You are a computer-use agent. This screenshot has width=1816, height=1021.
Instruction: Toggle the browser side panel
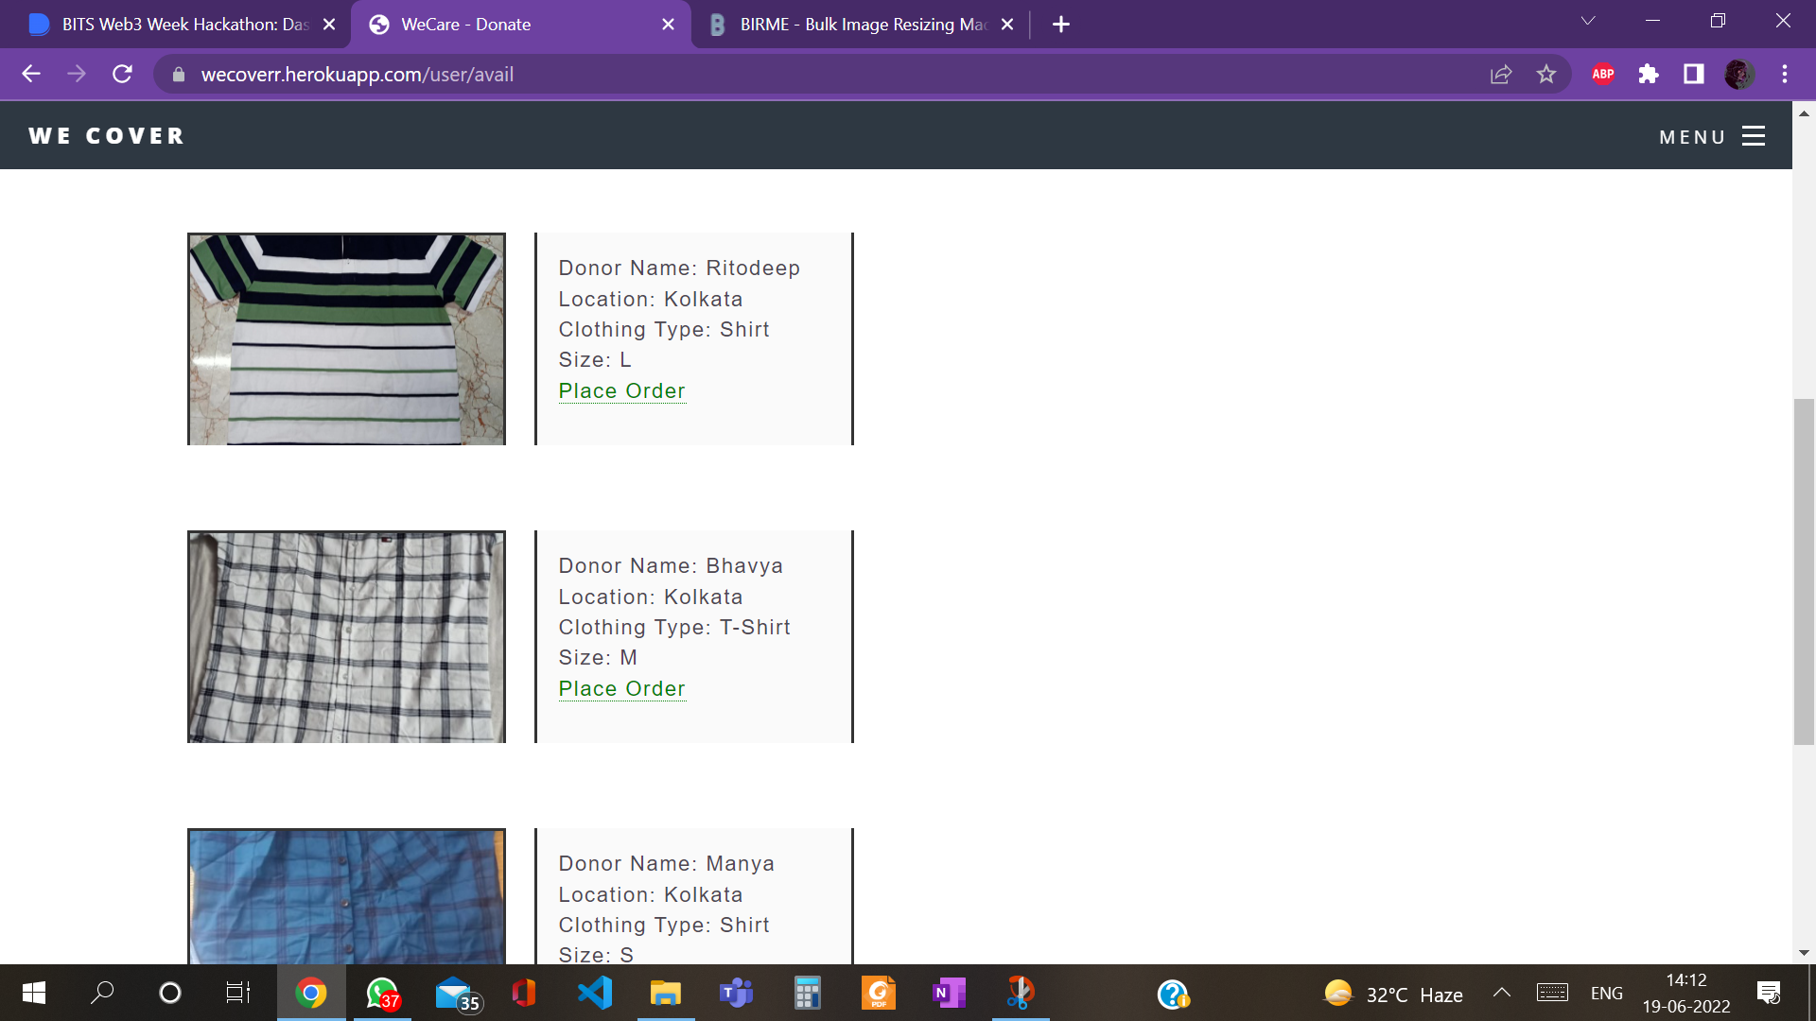point(1693,74)
